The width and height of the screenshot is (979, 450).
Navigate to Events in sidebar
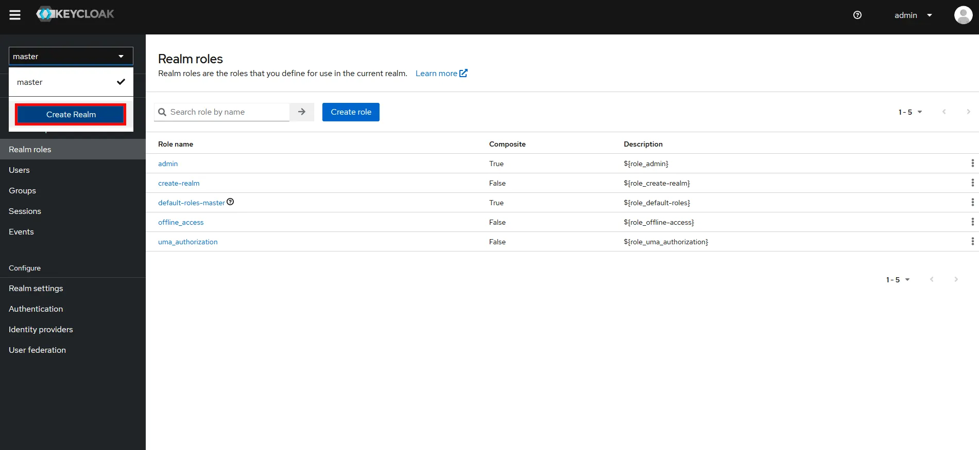tap(73, 231)
